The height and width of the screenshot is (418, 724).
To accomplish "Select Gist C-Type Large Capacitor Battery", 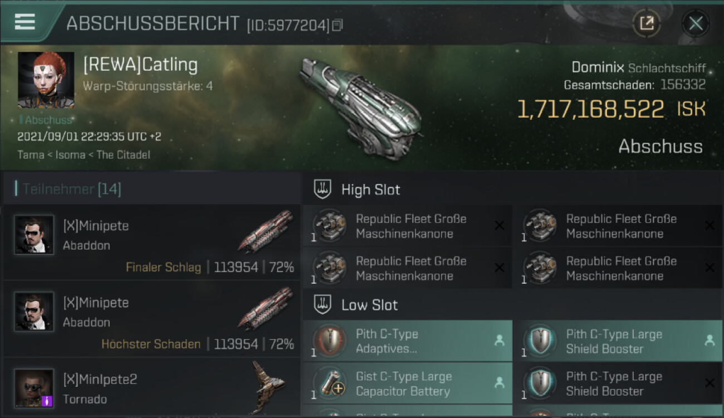I will coord(407,383).
